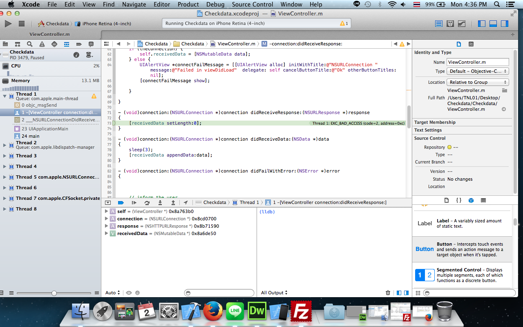
Task: Expand Thread 2 disclosure triangle
Action: click(4, 145)
